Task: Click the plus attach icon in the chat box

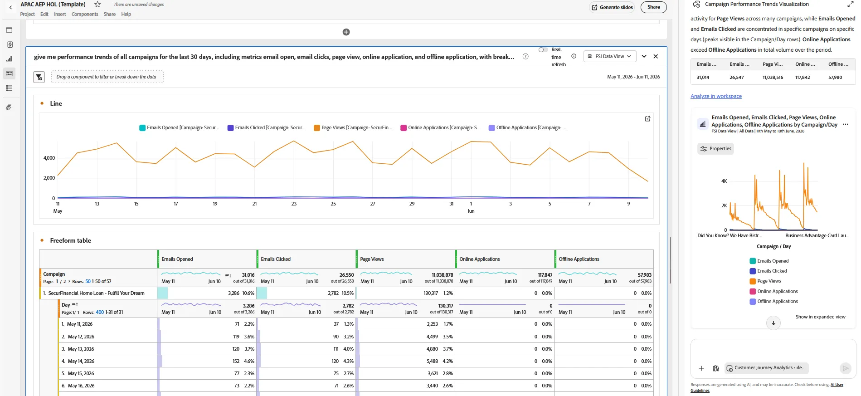Action: click(701, 368)
